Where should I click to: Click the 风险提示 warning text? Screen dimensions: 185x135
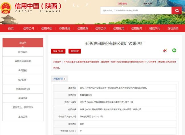tap(115, 65)
